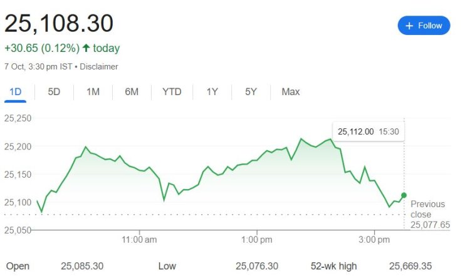
Task: Click the Low value 25,076.30
Action: point(257,266)
